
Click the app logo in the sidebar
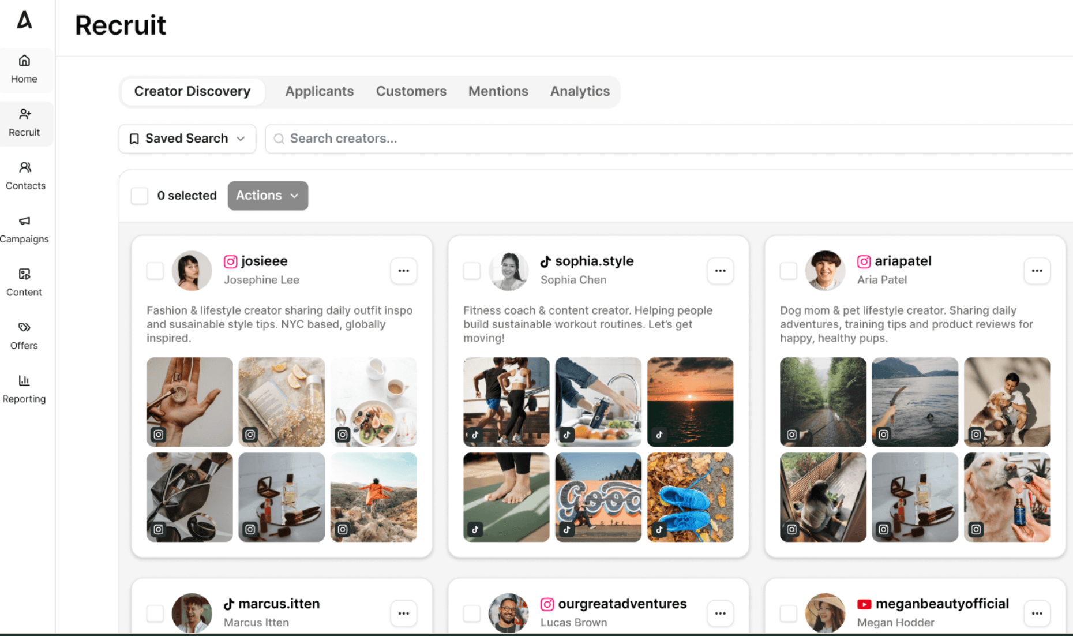point(24,20)
